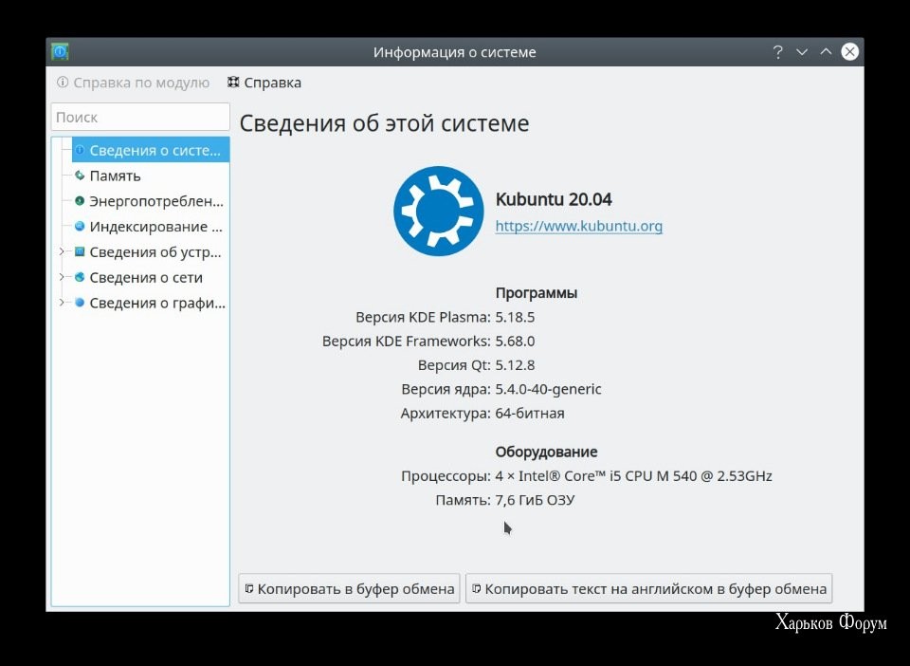Open the Справка help menu
910x666 pixels.
pos(264,83)
